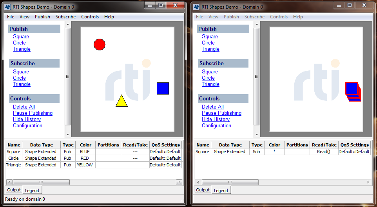Select the Square row in left table
This screenshot has width=377, height=207.
94,152
